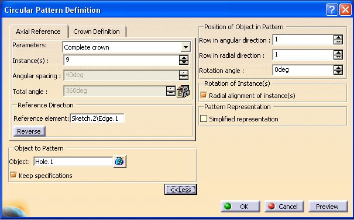Click the Object field containing Hole.1
The height and width of the screenshot is (220, 354).
[x=73, y=162]
